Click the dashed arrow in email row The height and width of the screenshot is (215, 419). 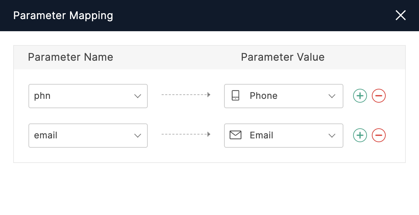(x=186, y=134)
